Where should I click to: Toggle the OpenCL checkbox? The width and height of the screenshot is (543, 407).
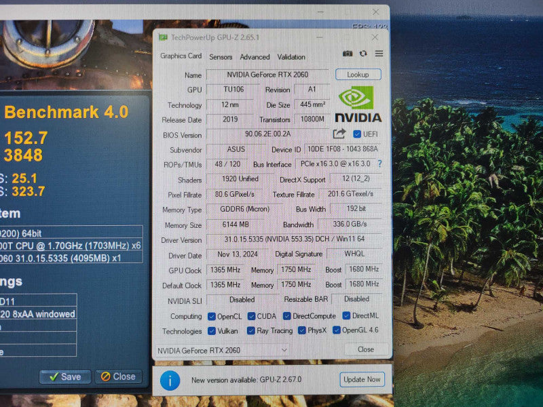tap(212, 316)
